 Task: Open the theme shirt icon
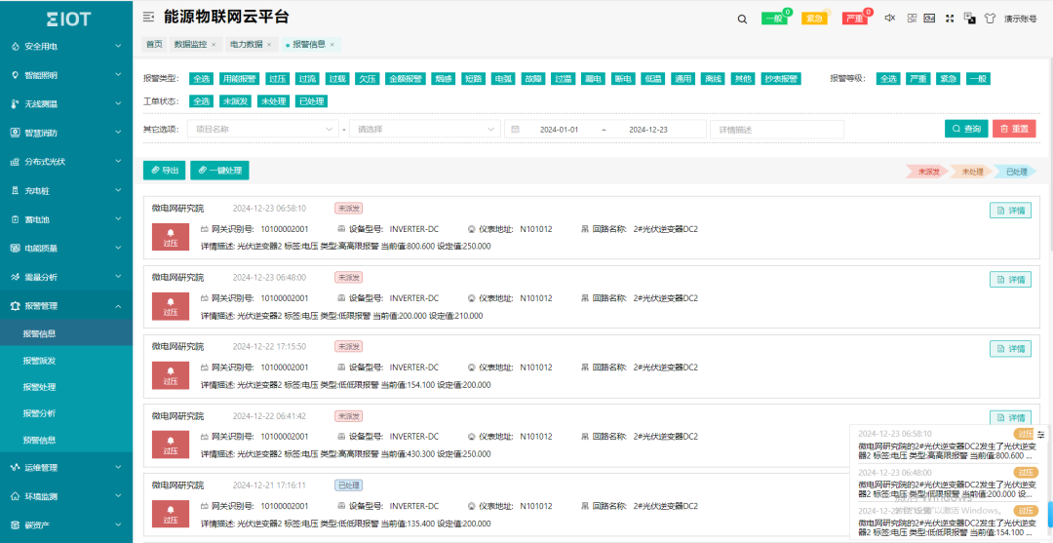pyautogui.click(x=990, y=19)
